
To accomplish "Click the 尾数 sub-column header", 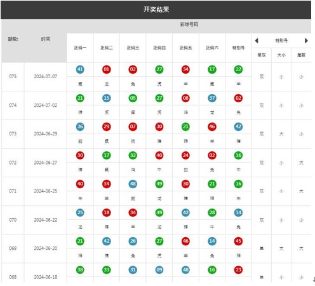I will coord(301,55).
